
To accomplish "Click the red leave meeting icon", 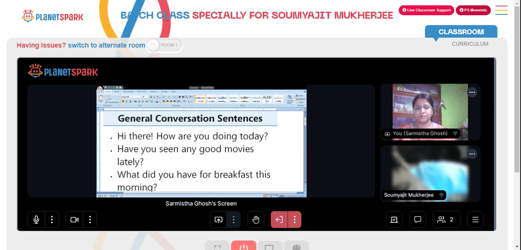I will (279, 219).
